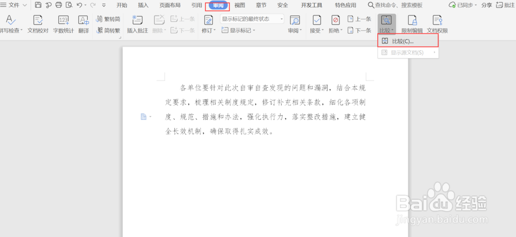Switch to the 页面布局 tab

point(170,5)
